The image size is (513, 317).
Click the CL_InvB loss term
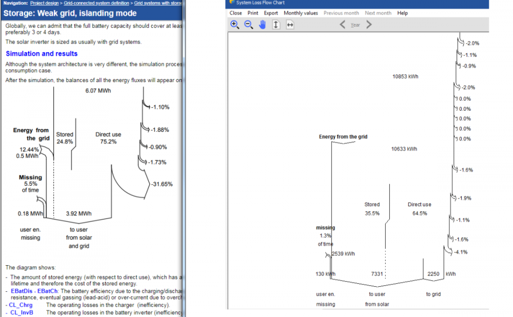pos(21,312)
